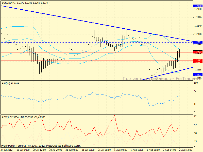Click the 31 Jul 04:00 time label

[72, 150]
